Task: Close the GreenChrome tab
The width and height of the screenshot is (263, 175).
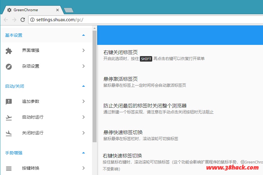Action: [x=58, y=10]
